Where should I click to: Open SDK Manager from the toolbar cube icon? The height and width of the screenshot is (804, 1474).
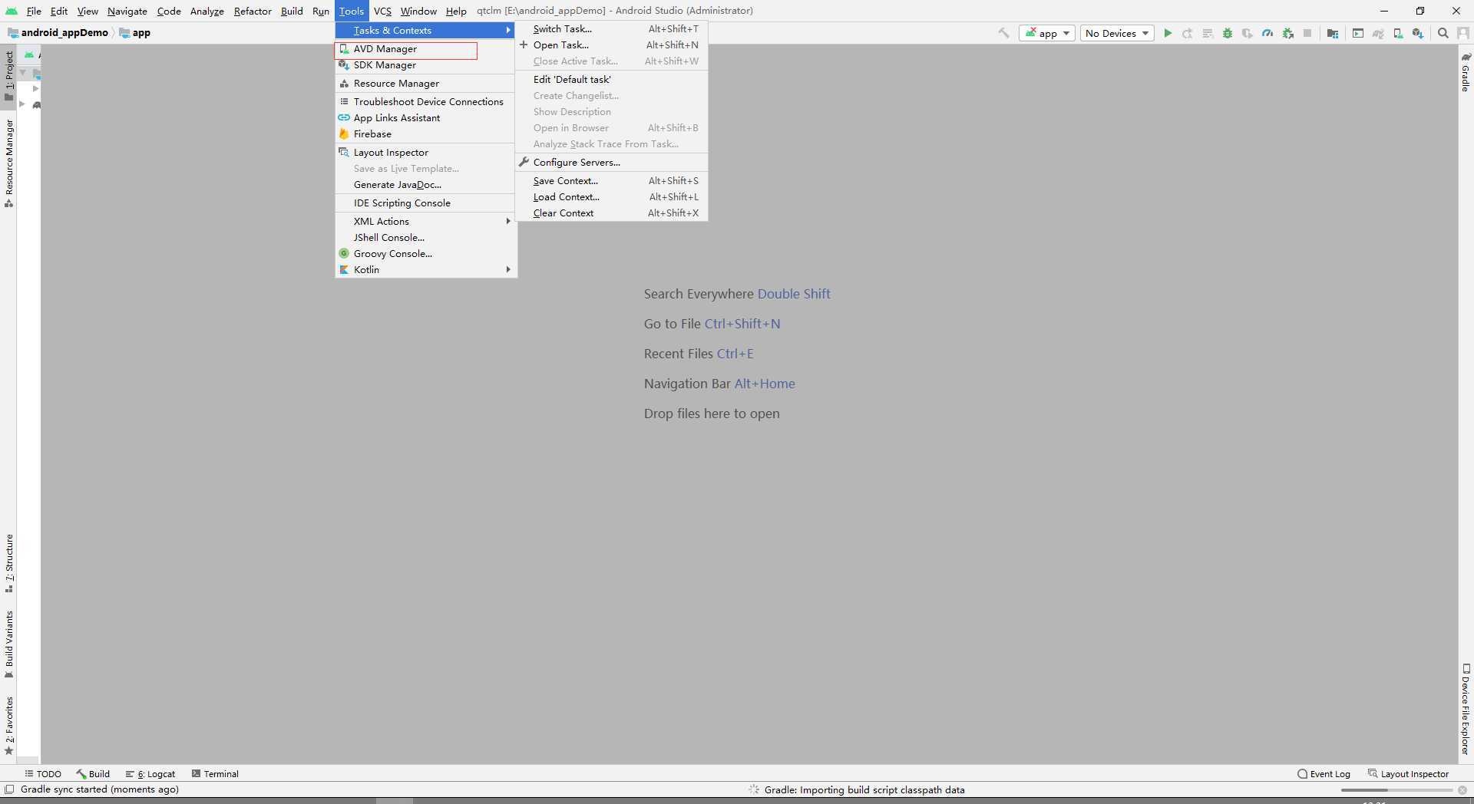1418,33
